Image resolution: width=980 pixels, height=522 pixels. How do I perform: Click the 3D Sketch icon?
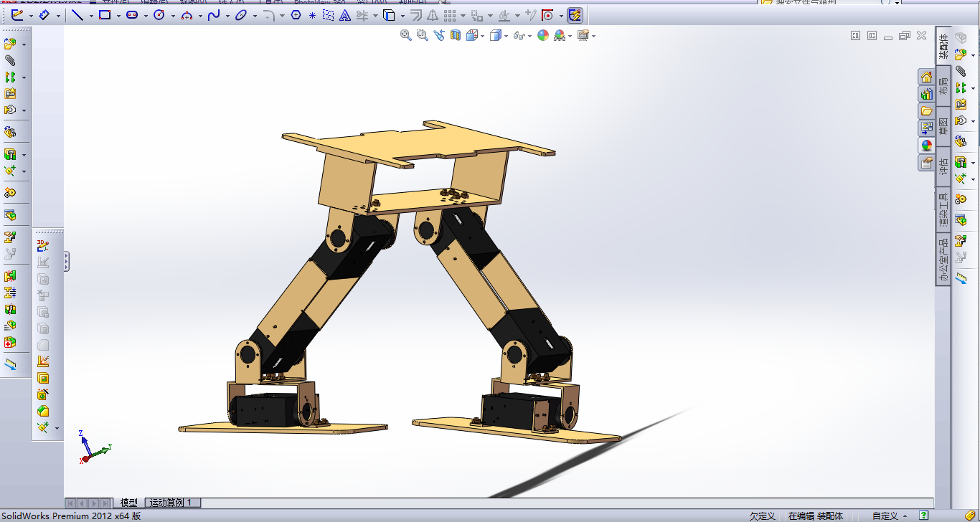click(x=43, y=246)
